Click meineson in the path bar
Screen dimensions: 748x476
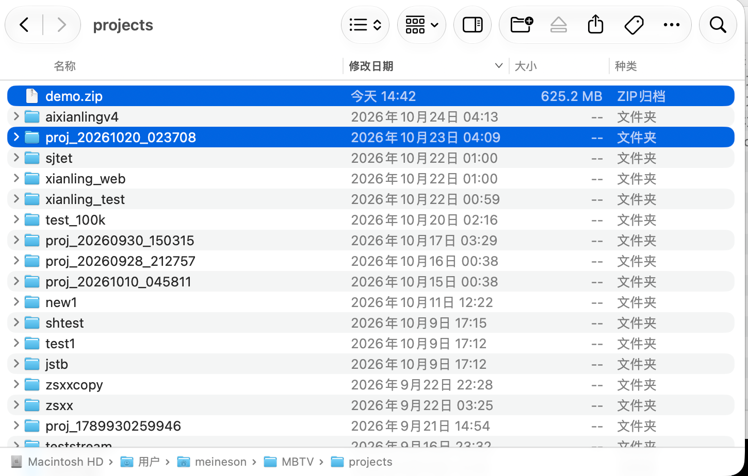pyautogui.click(x=221, y=462)
